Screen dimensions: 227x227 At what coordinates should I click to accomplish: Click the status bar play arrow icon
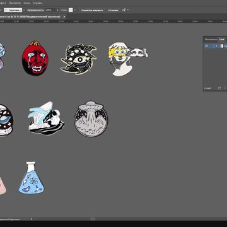point(32,219)
